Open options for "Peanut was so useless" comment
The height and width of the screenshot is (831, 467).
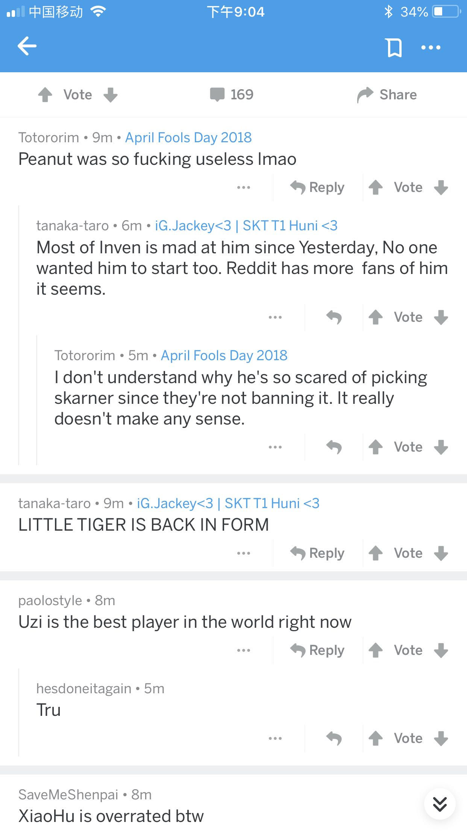[x=244, y=187]
